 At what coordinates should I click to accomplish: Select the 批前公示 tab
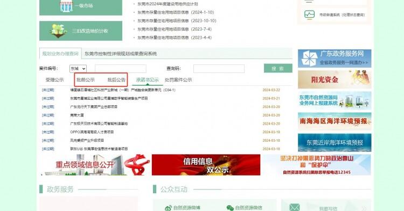(86, 80)
